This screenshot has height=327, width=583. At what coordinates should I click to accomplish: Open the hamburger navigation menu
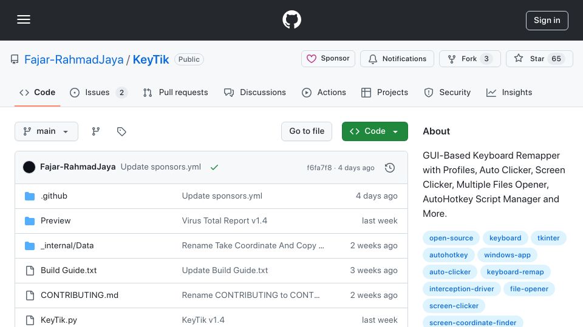click(24, 19)
